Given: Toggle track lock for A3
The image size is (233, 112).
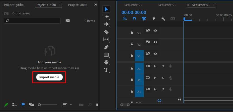Looking at the screenshot, I should tap(132, 91).
